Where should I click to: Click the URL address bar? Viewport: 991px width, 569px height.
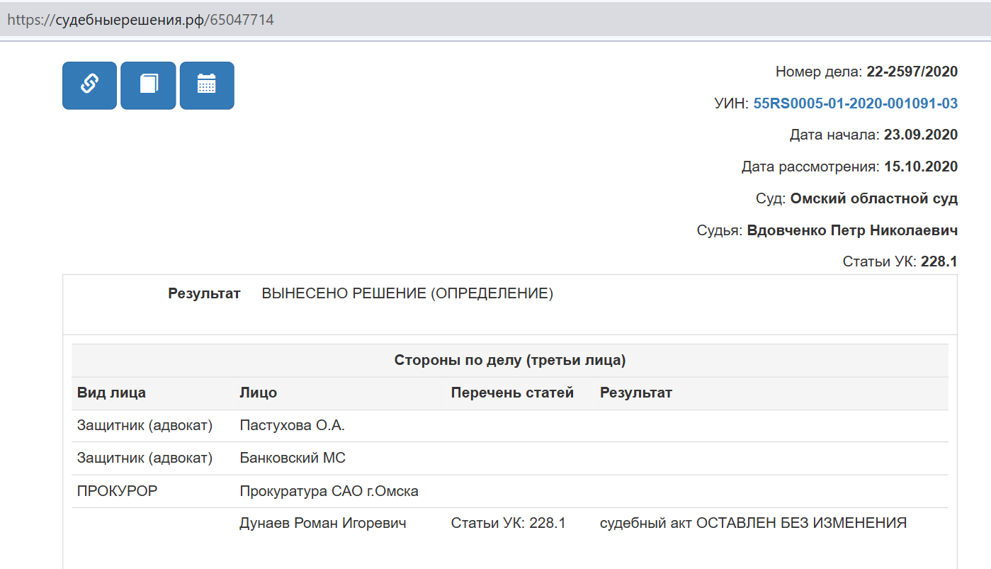495,21
